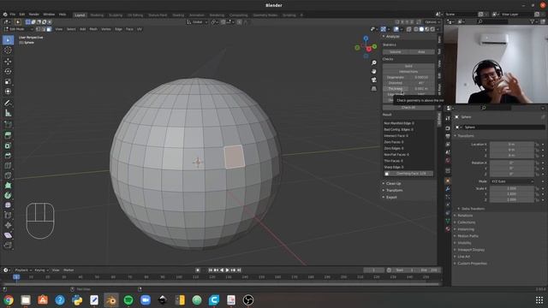Select the Smooth tool
Image resolution: width=548 pixels, height=308 pixels.
point(8,205)
